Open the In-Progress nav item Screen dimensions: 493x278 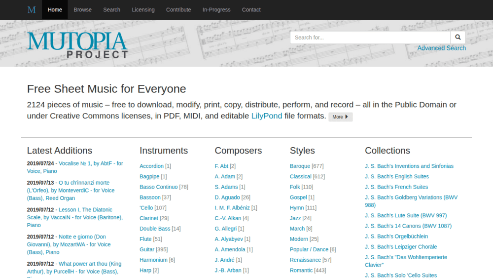click(216, 10)
